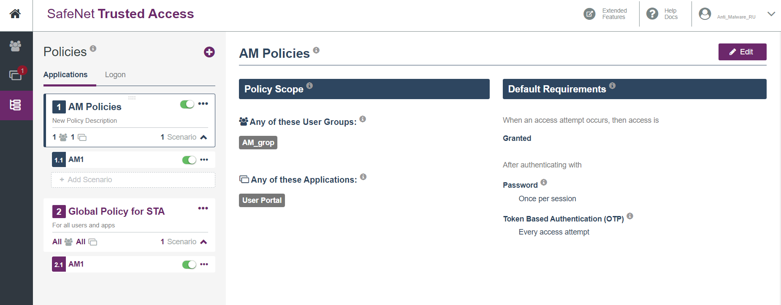Open the Users section in sidebar

16,46
